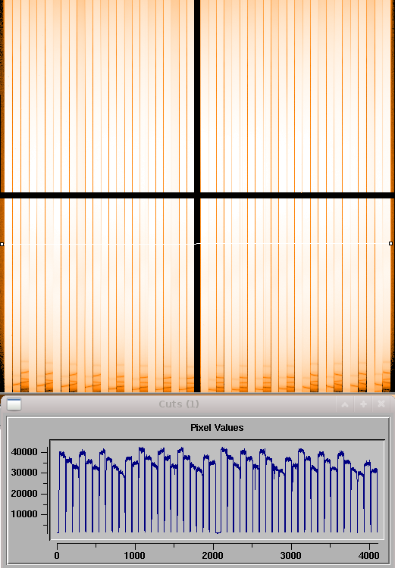Screen dimensions: 395x568
Task: Click the 0 x-axis tick label
Action: tap(57, 555)
